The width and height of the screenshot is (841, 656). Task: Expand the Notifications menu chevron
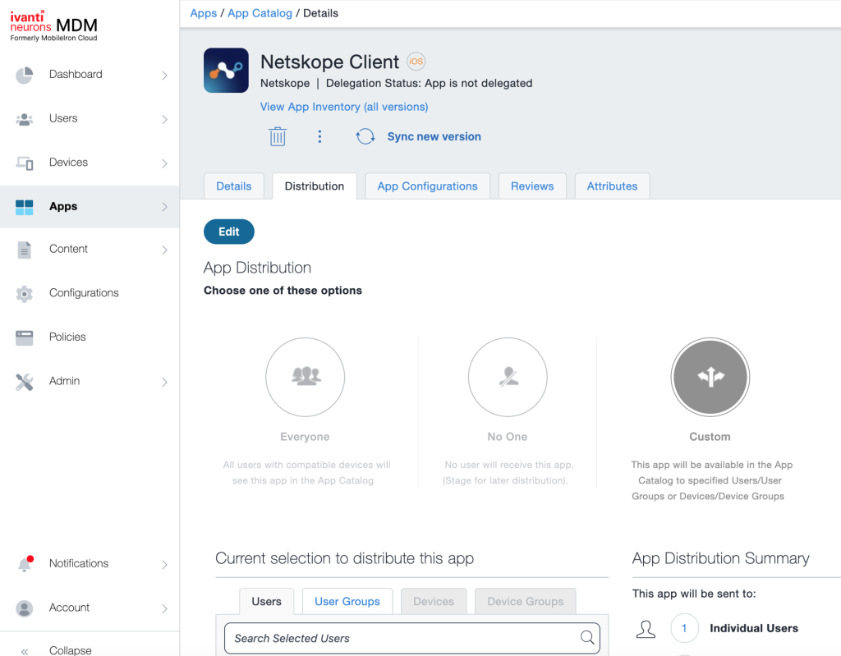164,564
